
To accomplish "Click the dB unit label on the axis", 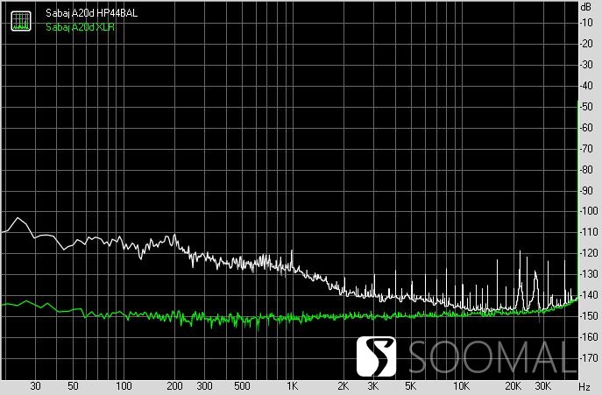I will pyautogui.click(x=585, y=7).
